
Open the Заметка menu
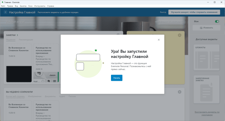tap(23, 6)
